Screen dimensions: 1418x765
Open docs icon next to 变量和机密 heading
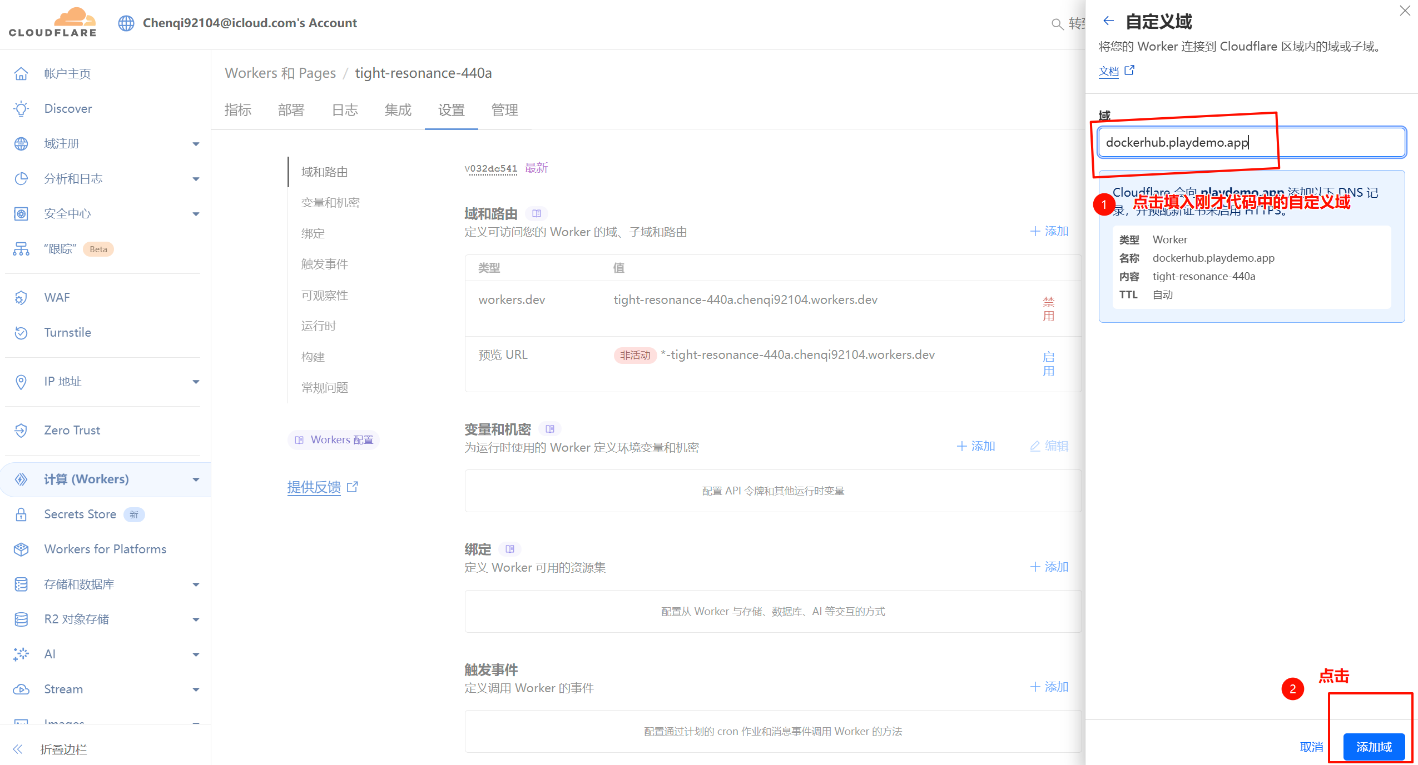coord(550,429)
